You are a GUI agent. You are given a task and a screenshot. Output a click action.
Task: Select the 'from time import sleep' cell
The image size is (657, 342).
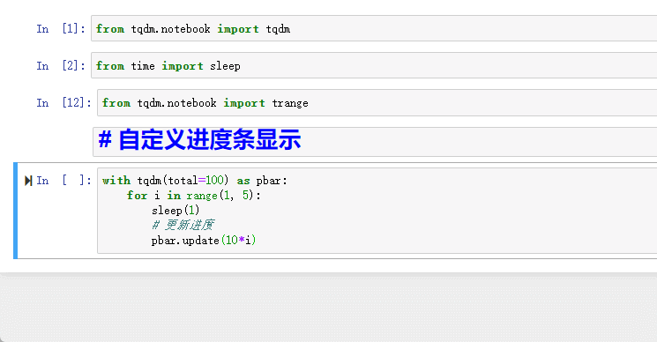click(374, 65)
